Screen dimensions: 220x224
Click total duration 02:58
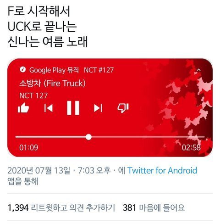click(191, 147)
